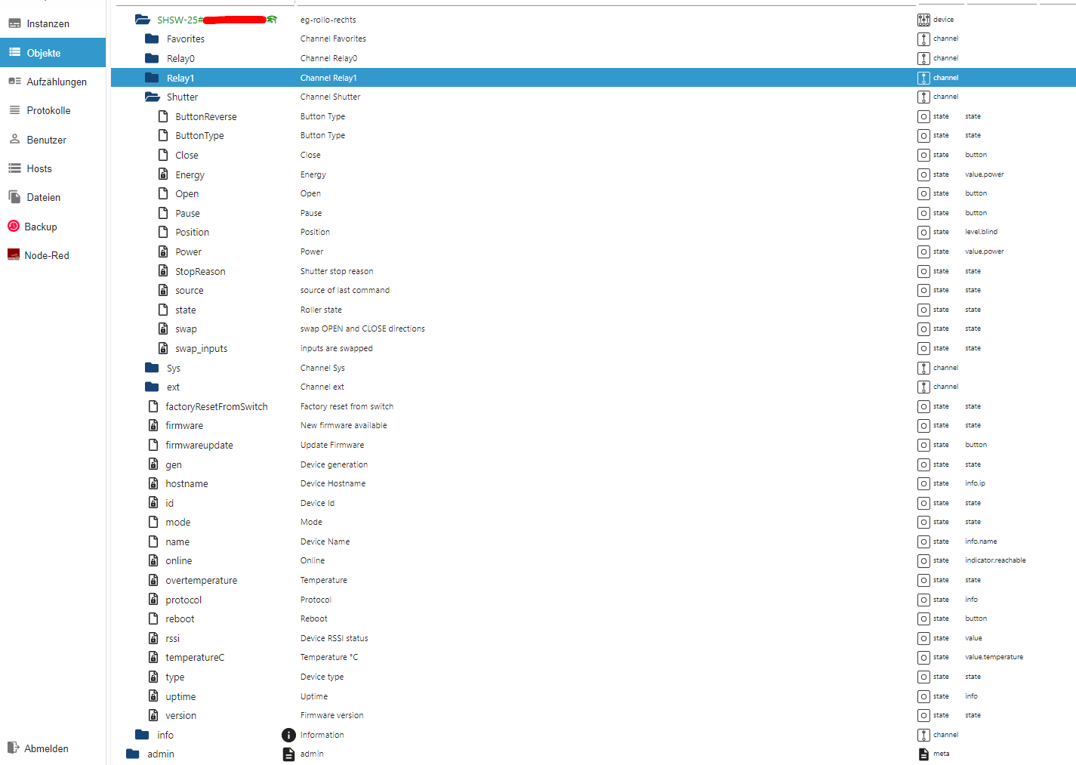1076x765 pixels.
Task: Click 'eg-rollo-rechts' device name text
Action: [328, 20]
